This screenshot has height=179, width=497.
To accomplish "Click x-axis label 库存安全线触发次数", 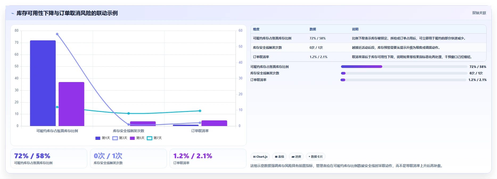I will point(129,131).
